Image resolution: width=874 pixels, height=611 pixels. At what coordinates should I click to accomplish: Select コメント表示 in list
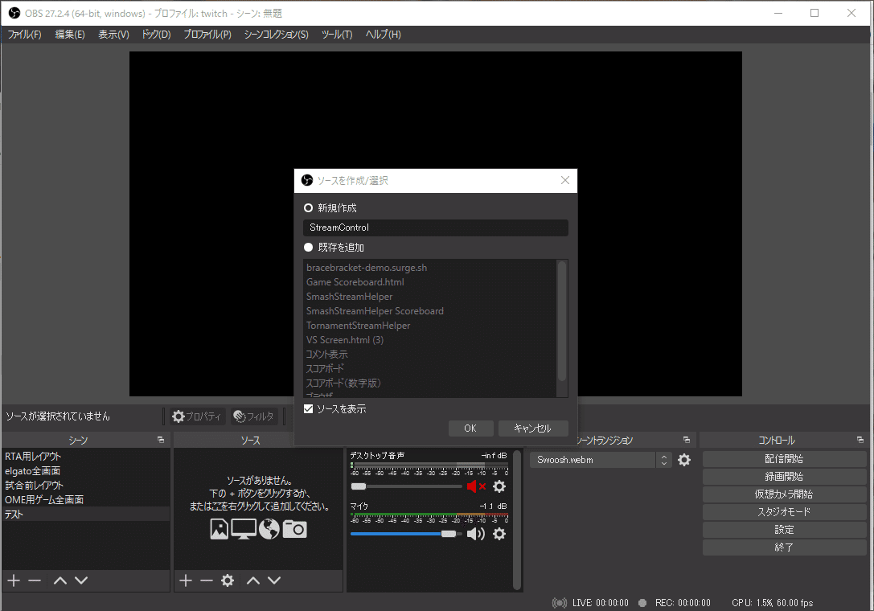coord(430,355)
